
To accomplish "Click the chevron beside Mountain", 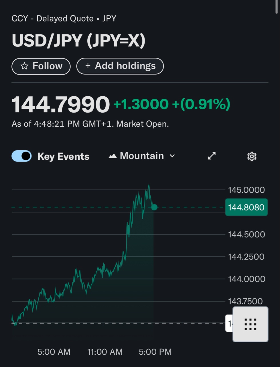I will (x=172, y=156).
